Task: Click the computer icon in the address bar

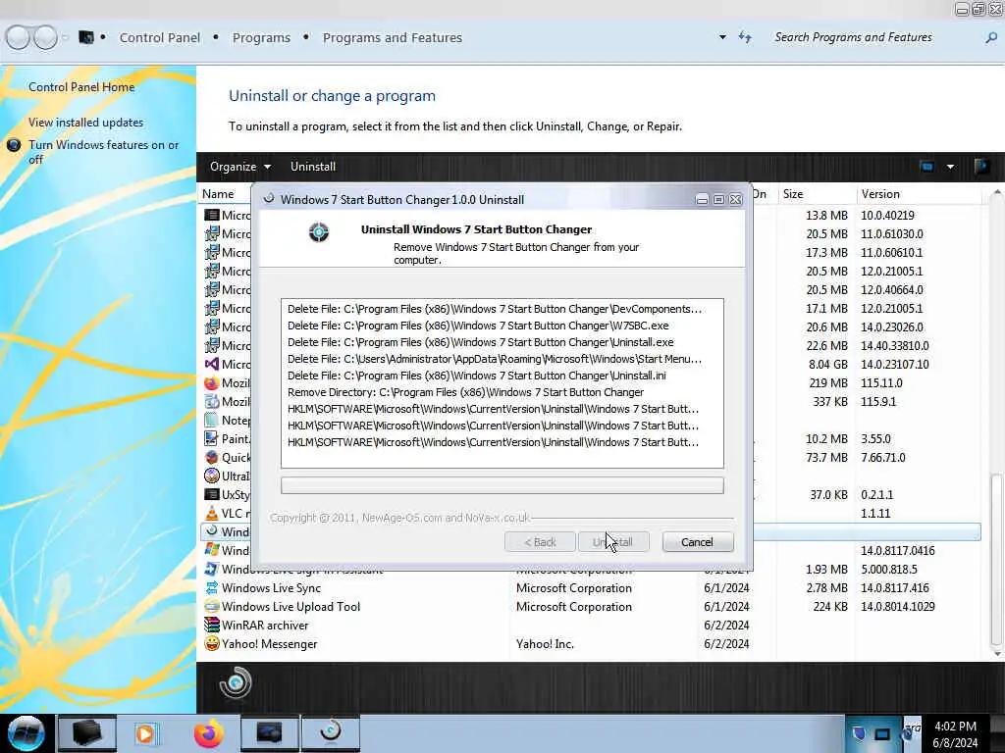Action: [86, 37]
